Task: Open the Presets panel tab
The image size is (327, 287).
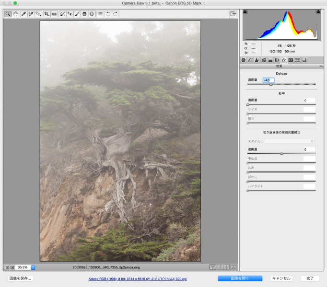Action: (x=297, y=60)
